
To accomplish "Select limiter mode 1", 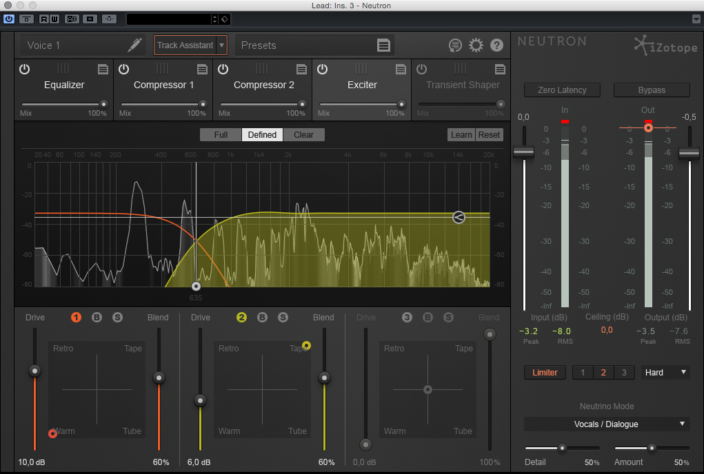I will coord(583,372).
